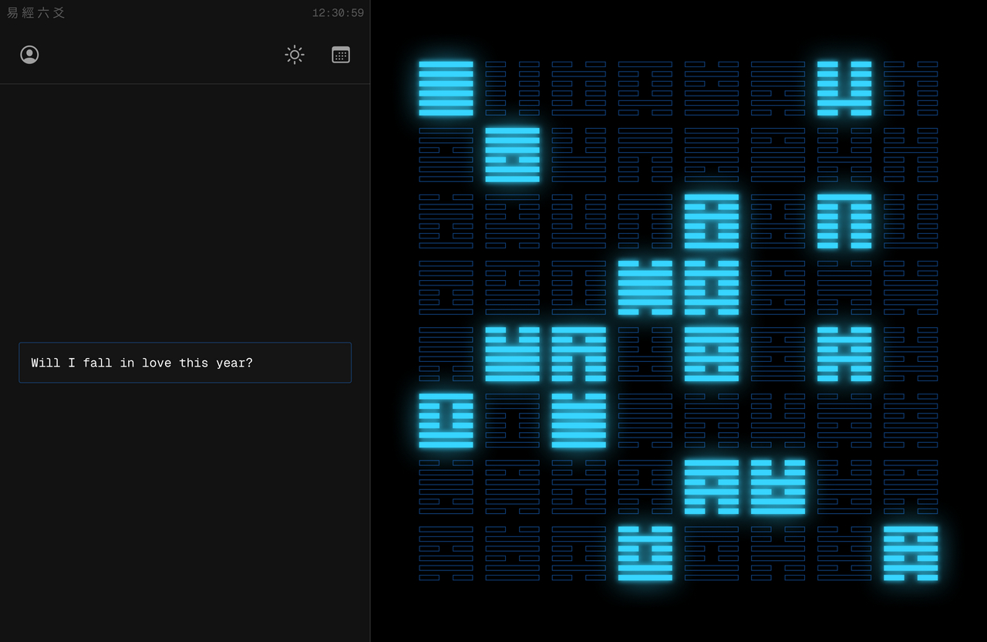Screen dimensions: 987x642
Task: Select the glowing hexagram in row 5, column 7
Action: [x=844, y=354]
